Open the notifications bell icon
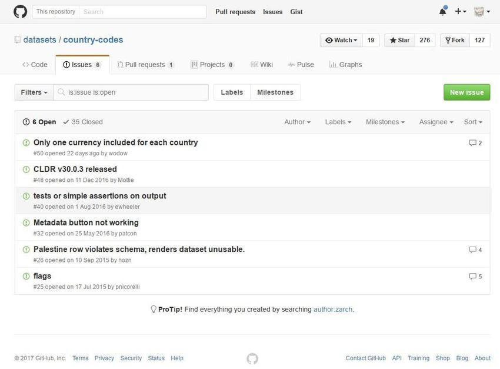This screenshot has height=369, width=500. tap(442, 12)
